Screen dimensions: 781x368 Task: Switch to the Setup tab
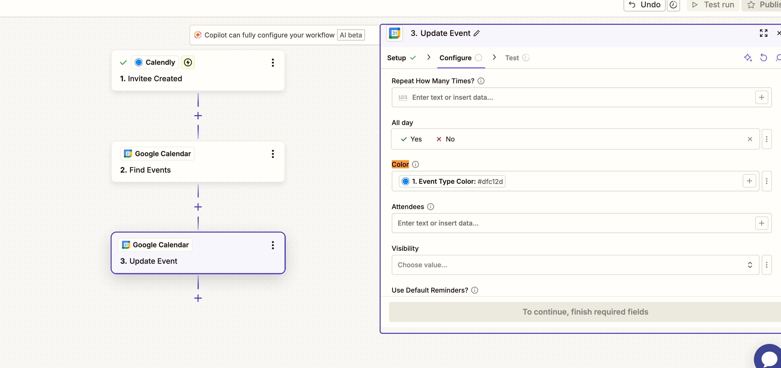396,58
